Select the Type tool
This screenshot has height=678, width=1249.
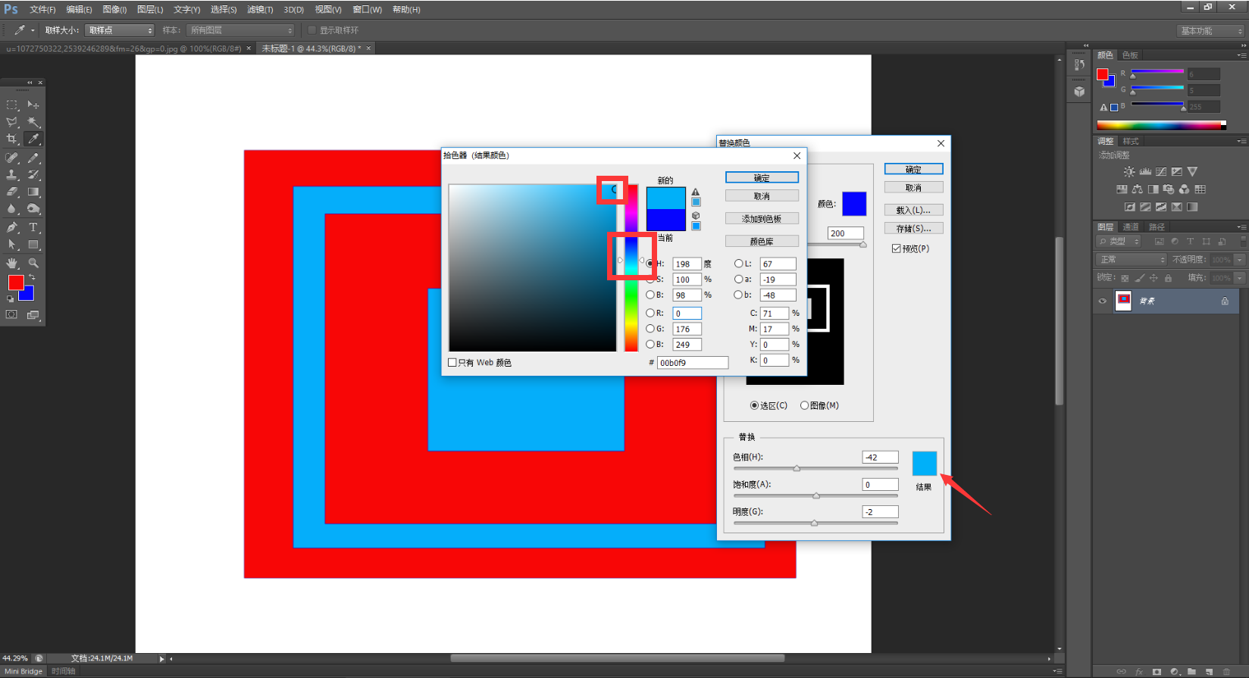[33, 227]
